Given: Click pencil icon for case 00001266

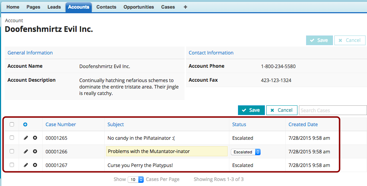Looking at the screenshot, I should click(26, 152).
